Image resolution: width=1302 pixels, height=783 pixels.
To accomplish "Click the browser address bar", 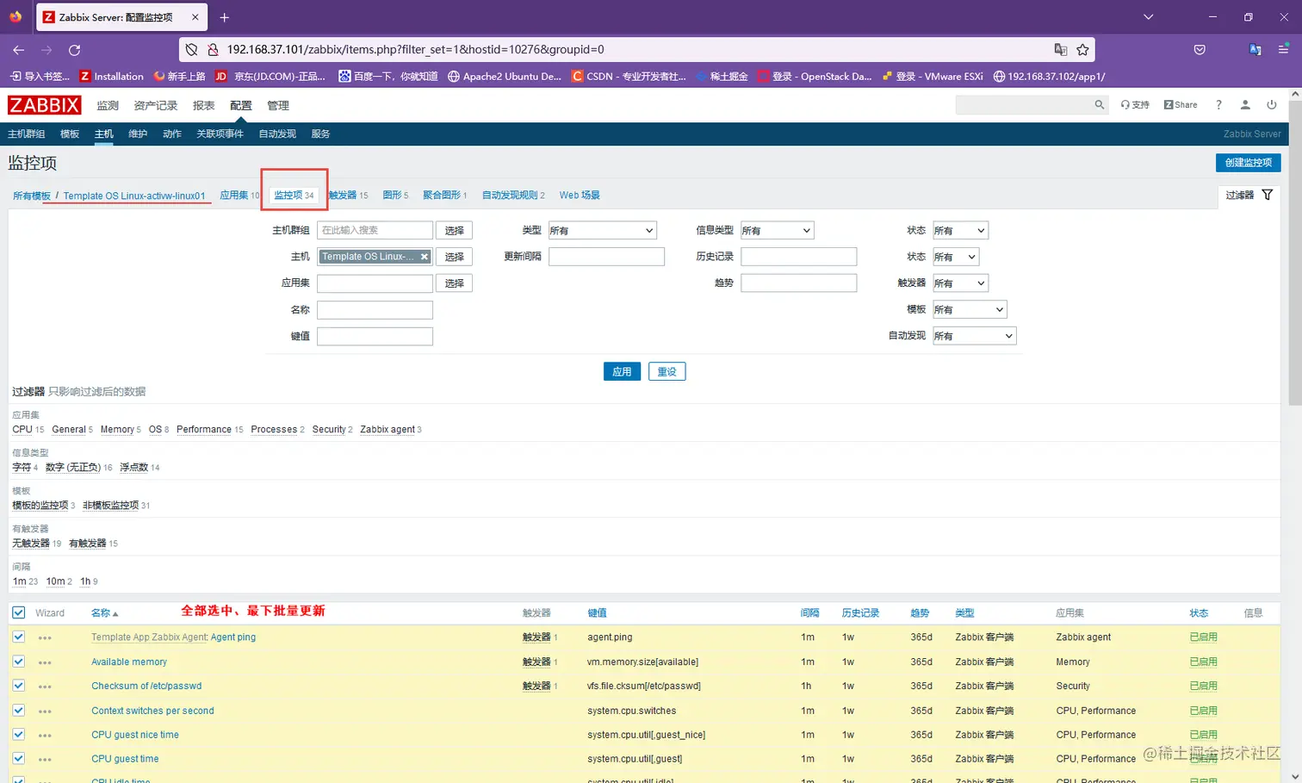I will pyautogui.click(x=637, y=50).
